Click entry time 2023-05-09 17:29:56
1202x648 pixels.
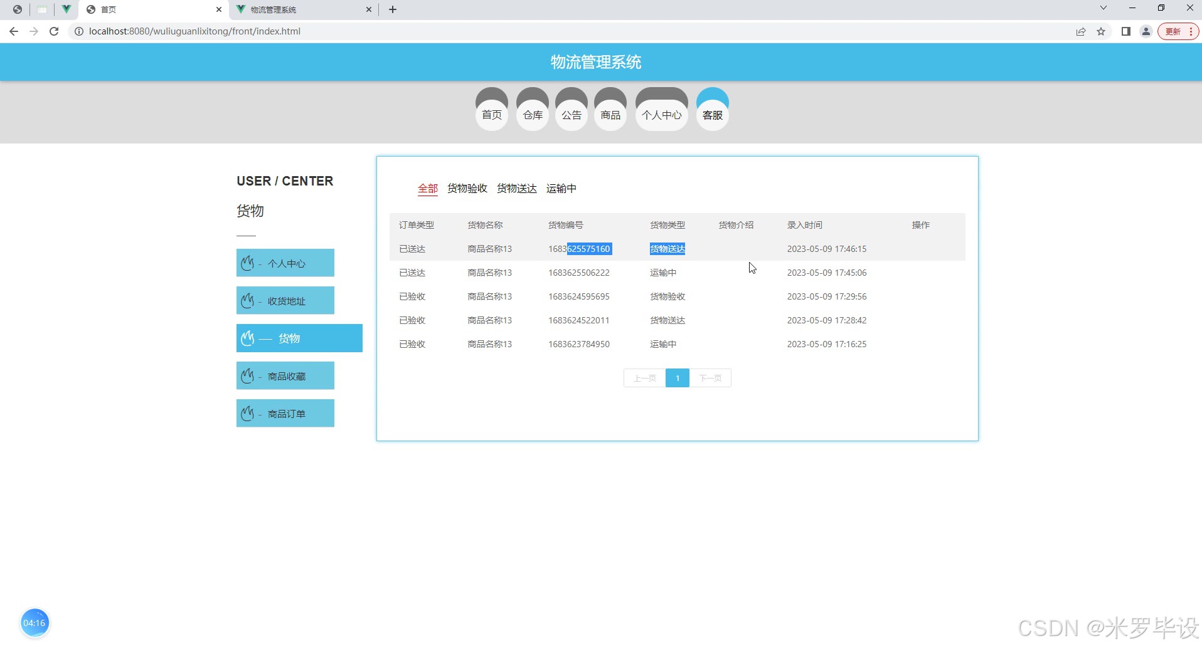pyautogui.click(x=827, y=296)
